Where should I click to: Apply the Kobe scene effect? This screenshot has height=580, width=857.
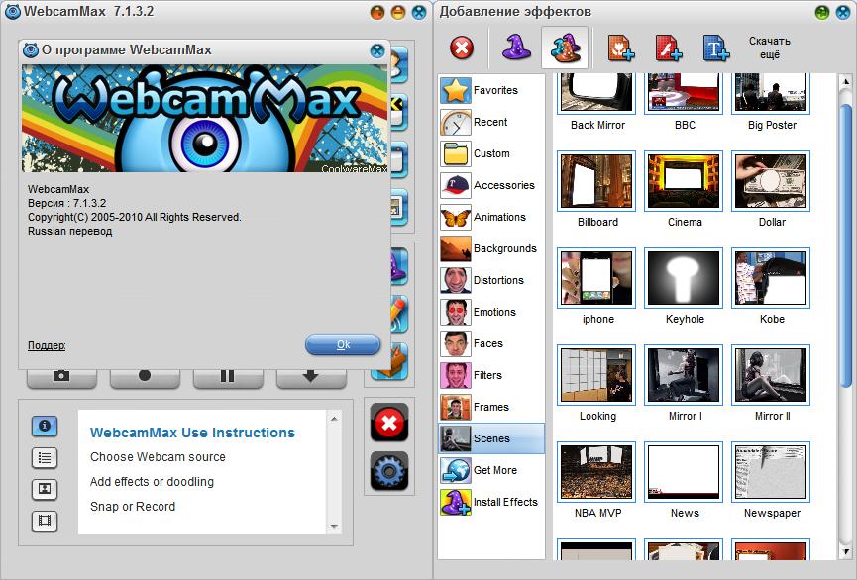pos(771,278)
